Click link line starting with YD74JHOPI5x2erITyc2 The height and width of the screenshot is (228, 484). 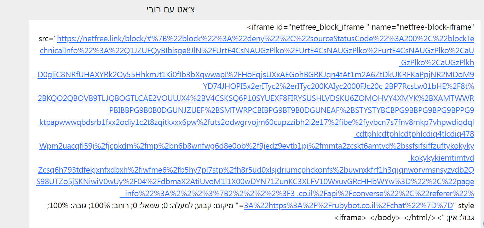pos(337,87)
